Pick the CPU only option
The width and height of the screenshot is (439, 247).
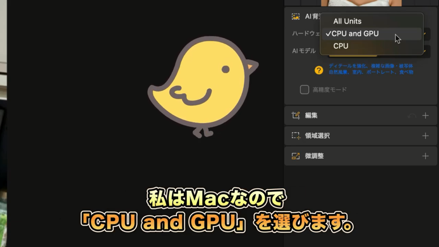(x=341, y=46)
